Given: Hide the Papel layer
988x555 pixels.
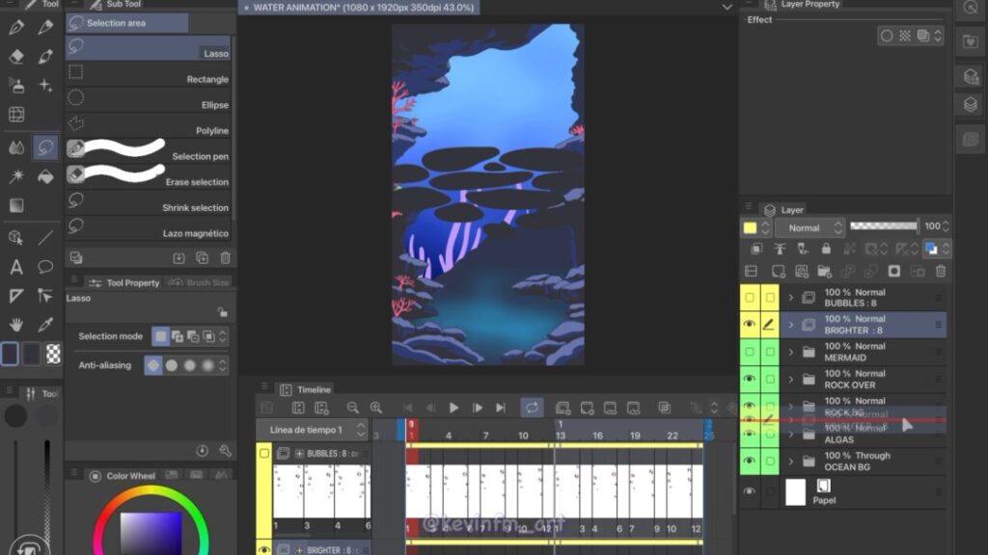Looking at the screenshot, I should pyautogui.click(x=749, y=491).
